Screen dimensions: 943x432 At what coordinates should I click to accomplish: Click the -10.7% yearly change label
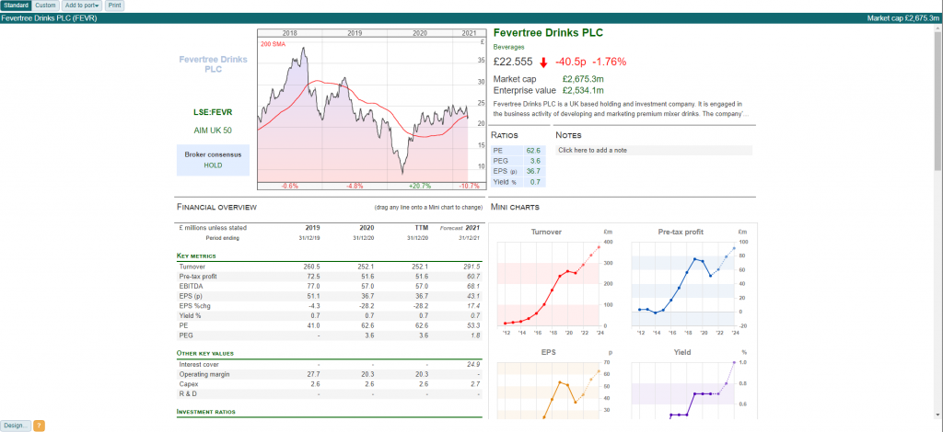click(467, 186)
